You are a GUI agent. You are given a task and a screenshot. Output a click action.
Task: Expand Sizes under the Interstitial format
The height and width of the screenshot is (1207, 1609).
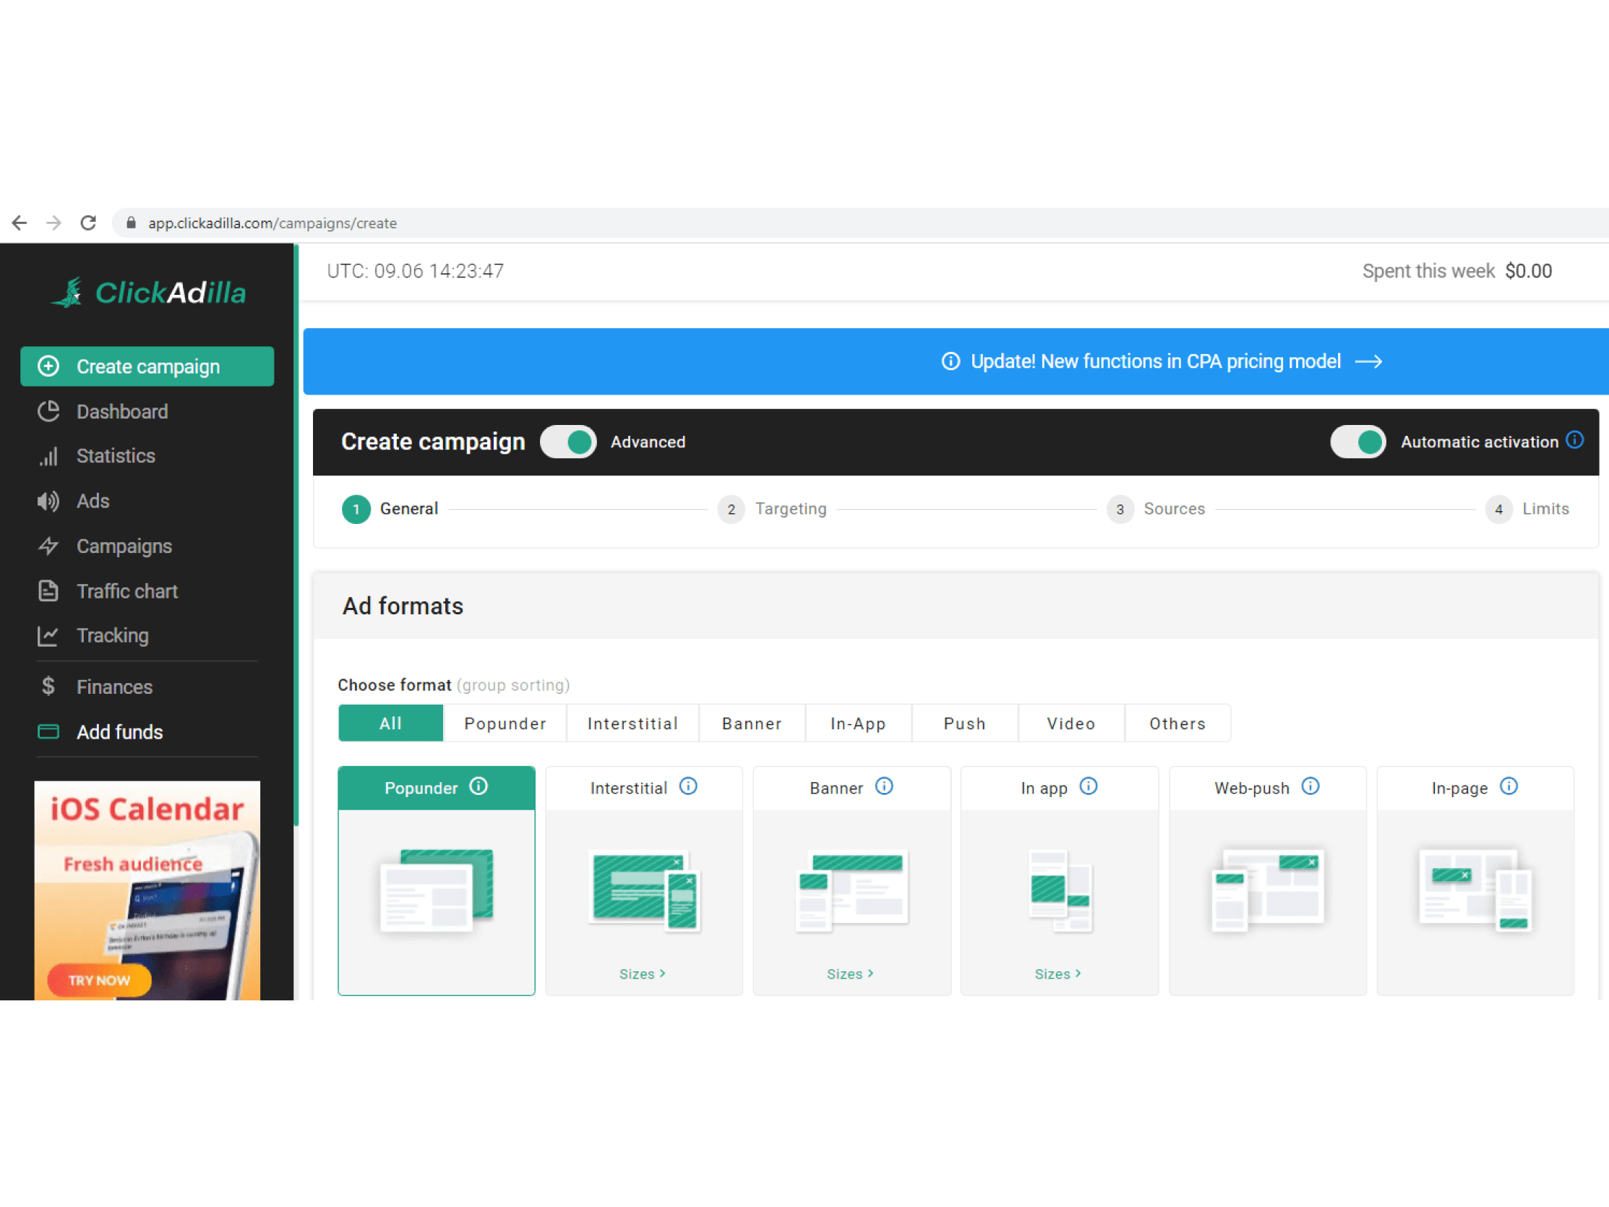point(643,974)
